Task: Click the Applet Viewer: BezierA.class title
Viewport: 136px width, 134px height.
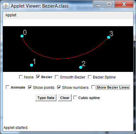Action: click(40, 6)
